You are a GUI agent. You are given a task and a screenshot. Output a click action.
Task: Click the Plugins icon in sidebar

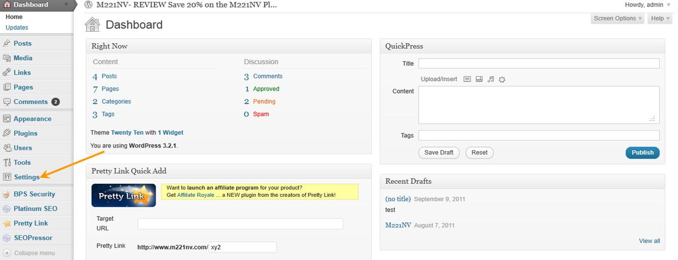coord(7,133)
